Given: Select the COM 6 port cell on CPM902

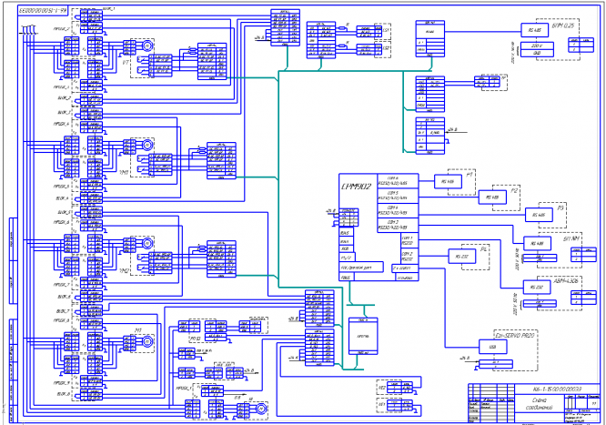Looking at the screenshot, I should (398, 181).
